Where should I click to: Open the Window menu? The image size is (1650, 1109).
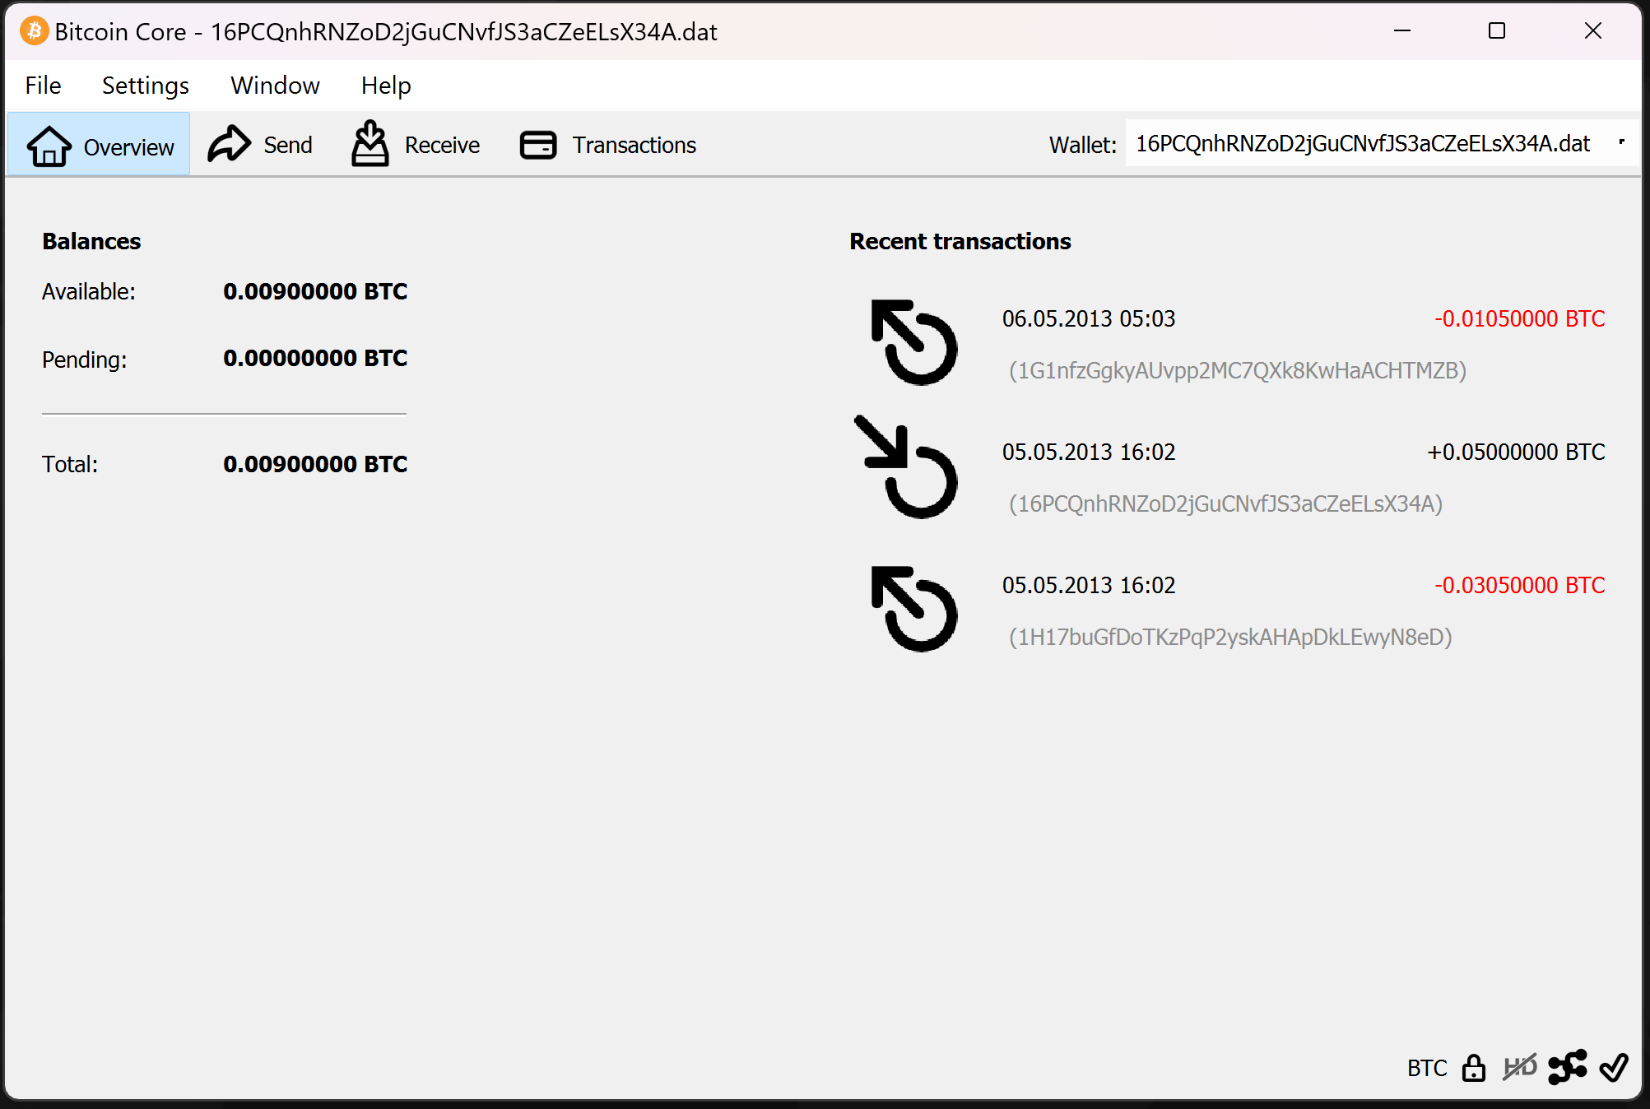[275, 86]
